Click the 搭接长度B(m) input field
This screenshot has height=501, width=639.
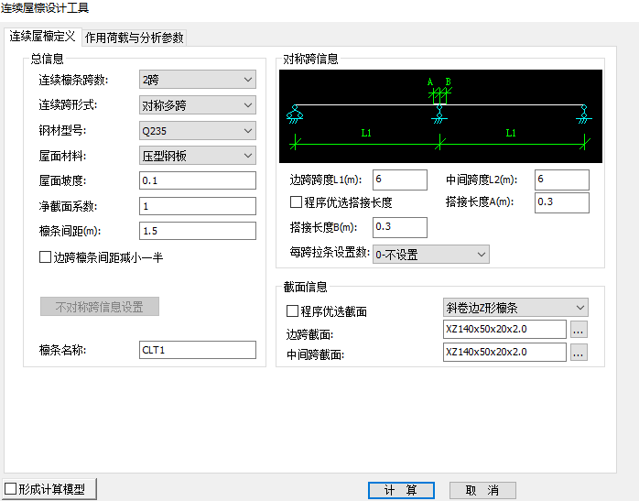pos(400,227)
